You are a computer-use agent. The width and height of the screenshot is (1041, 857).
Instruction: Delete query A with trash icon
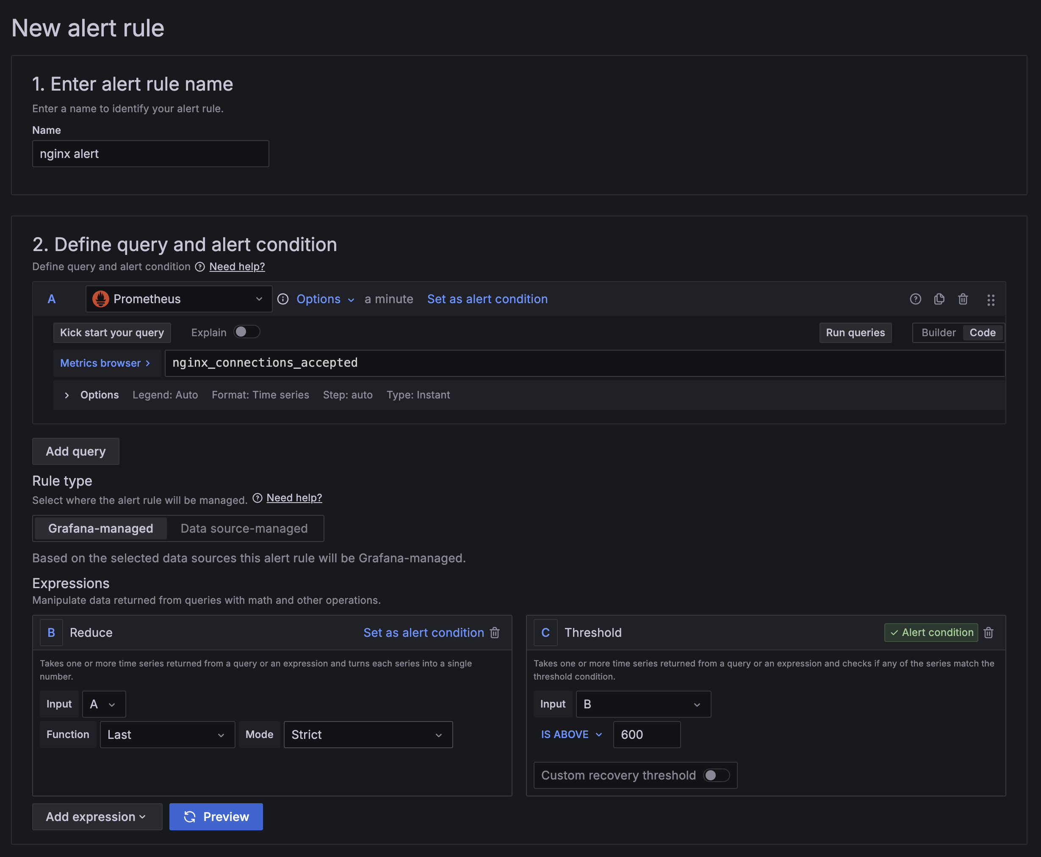963,299
